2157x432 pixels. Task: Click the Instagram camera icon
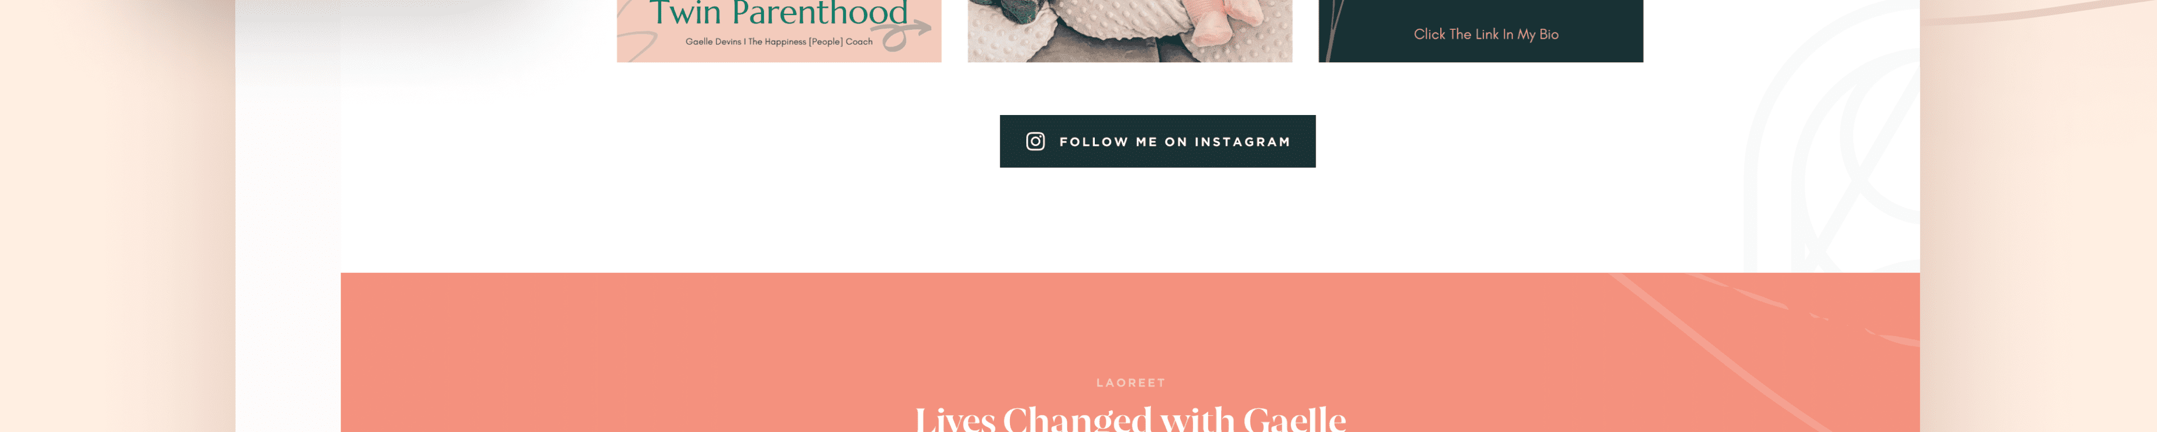point(1035,141)
